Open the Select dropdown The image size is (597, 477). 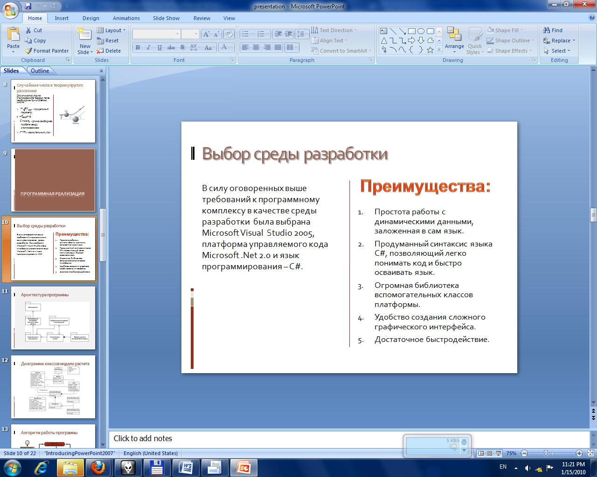point(557,51)
